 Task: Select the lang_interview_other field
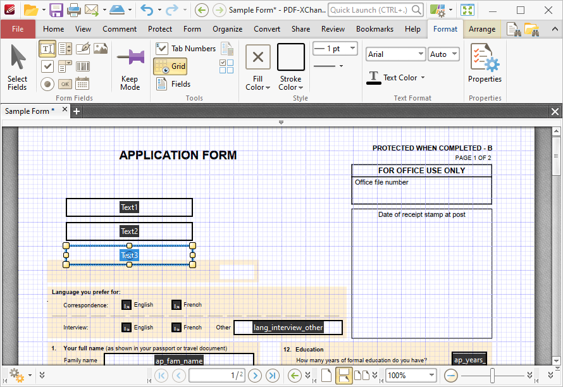point(288,328)
